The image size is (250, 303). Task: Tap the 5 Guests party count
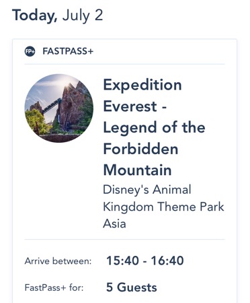pyautogui.click(x=132, y=288)
